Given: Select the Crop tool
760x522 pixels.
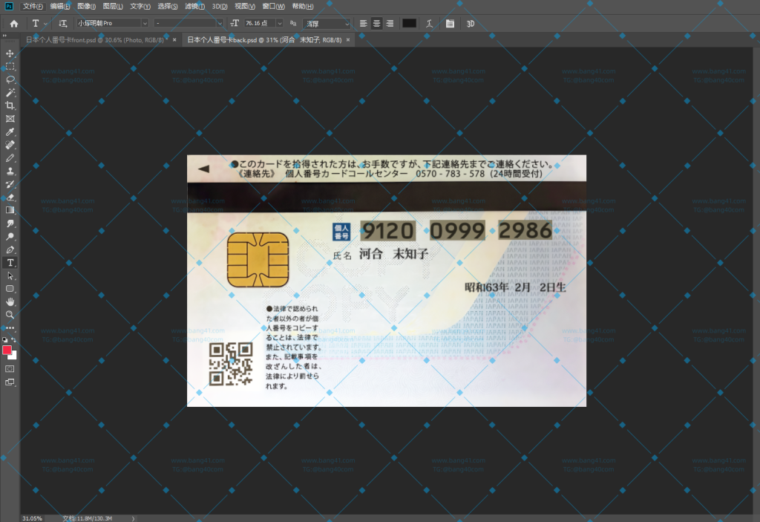Looking at the screenshot, I should pyautogui.click(x=10, y=105).
